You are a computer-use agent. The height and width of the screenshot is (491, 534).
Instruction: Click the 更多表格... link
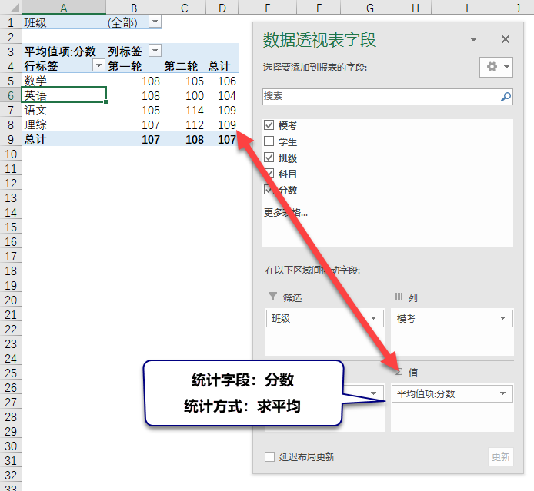(285, 212)
